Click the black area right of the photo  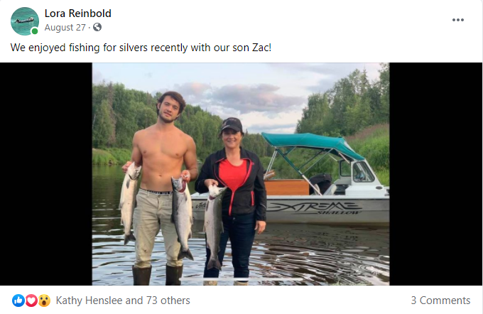(436, 174)
